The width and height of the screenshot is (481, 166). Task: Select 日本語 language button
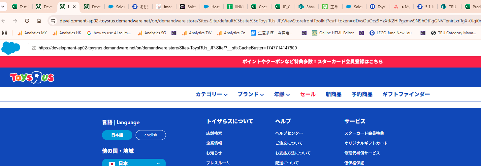(x=117, y=135)
